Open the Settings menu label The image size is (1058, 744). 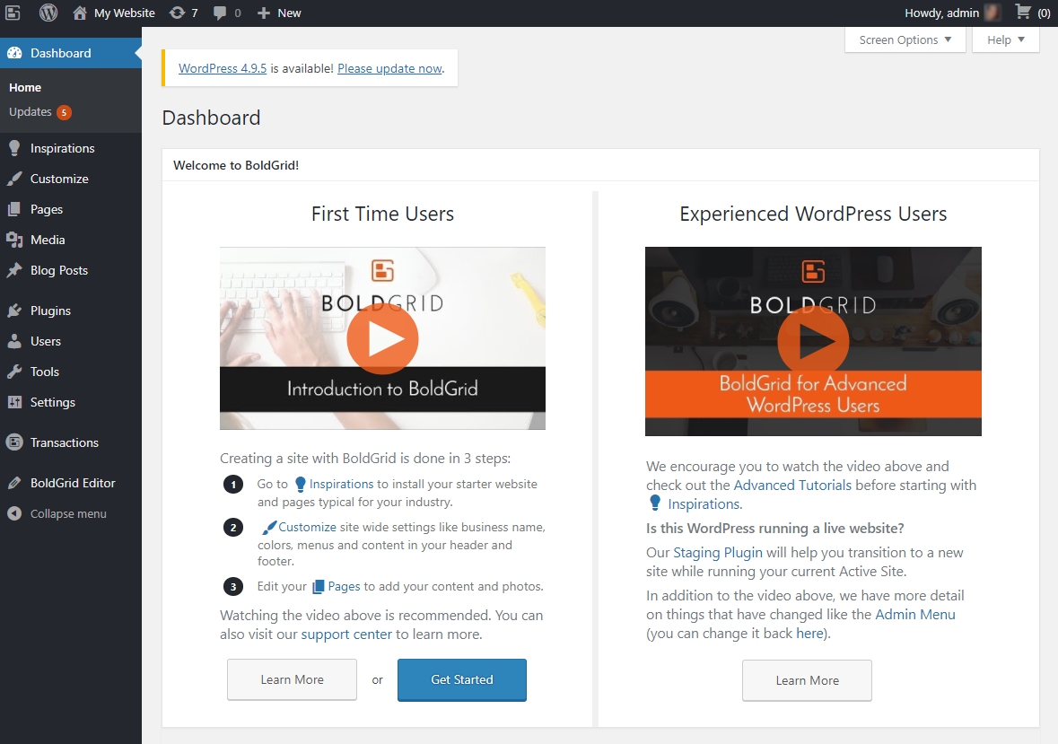pos(53,402)
